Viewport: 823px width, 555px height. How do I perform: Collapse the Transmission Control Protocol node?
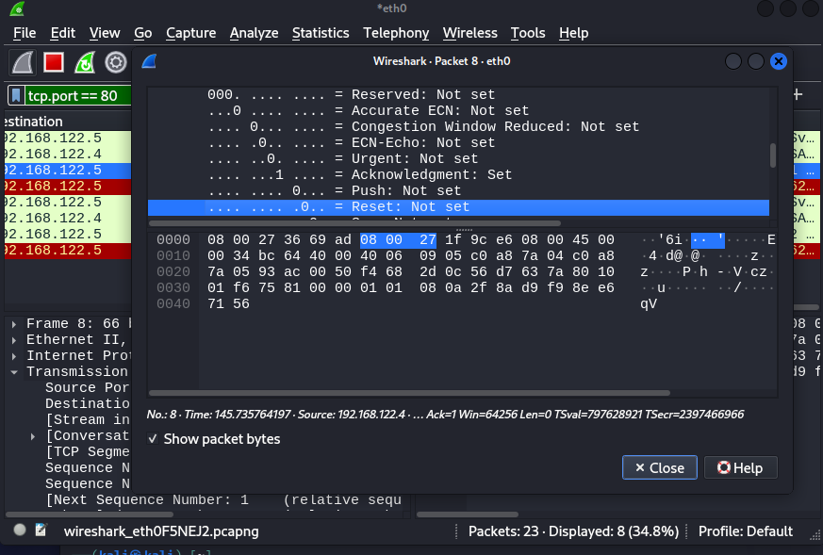14,372
